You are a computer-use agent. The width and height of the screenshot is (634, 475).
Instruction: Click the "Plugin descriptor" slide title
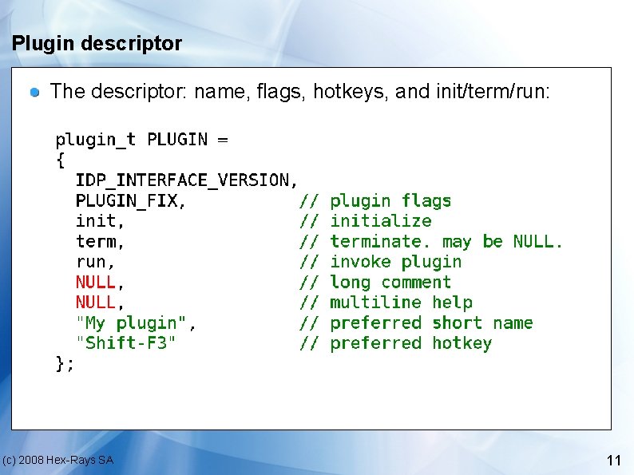(x=97, y=44)
